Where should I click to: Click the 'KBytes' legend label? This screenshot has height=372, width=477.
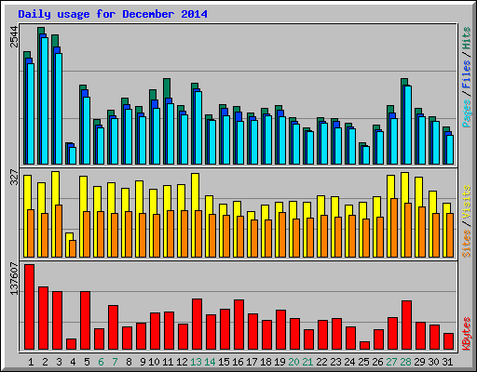coord(466,334)
